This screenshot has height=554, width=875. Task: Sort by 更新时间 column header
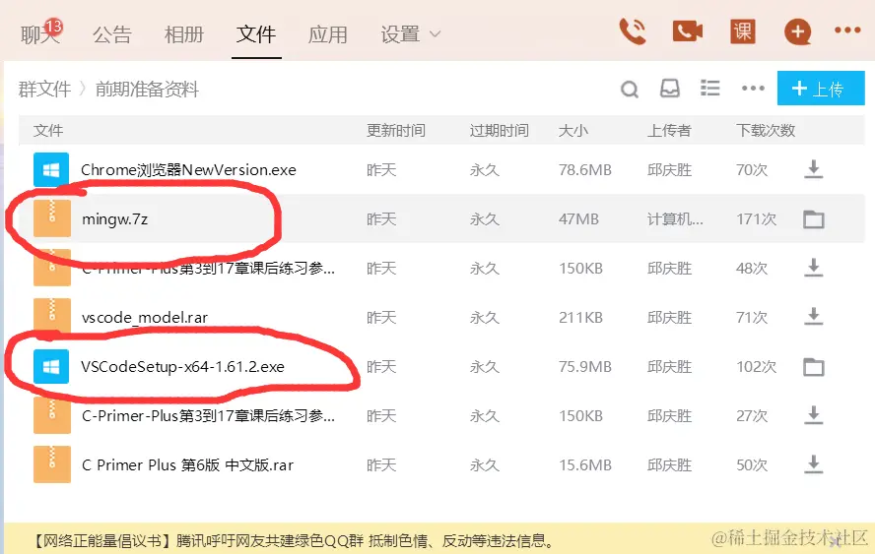point(396,131)
